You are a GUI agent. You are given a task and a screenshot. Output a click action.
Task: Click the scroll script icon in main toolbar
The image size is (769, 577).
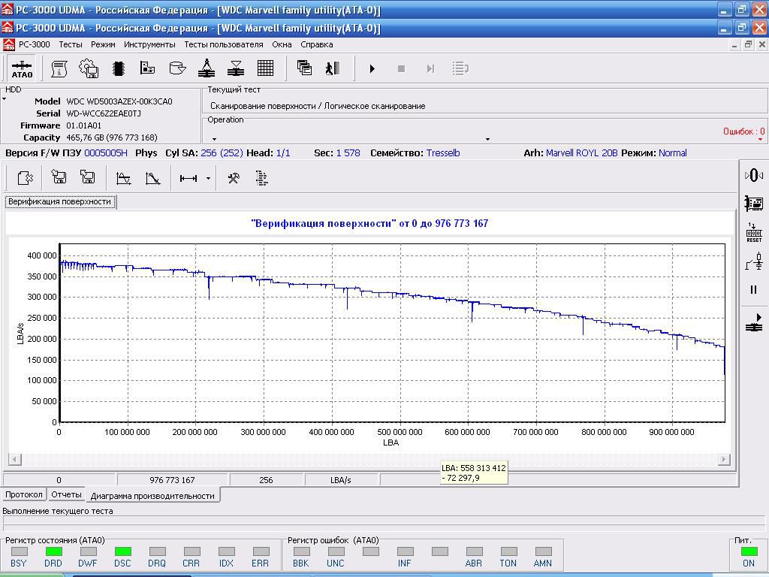pos(59,68)
